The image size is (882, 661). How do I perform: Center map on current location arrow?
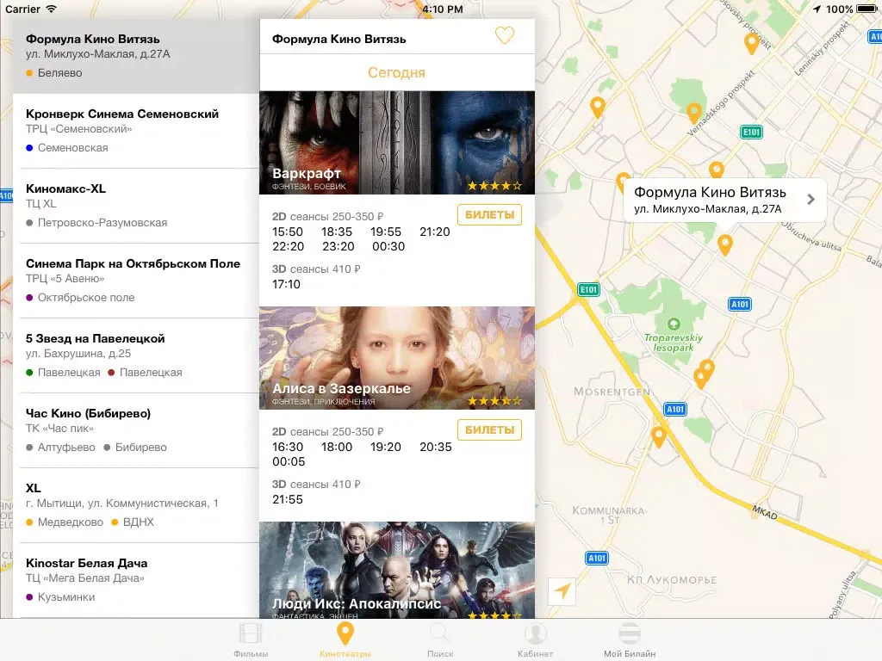point(562,590)
